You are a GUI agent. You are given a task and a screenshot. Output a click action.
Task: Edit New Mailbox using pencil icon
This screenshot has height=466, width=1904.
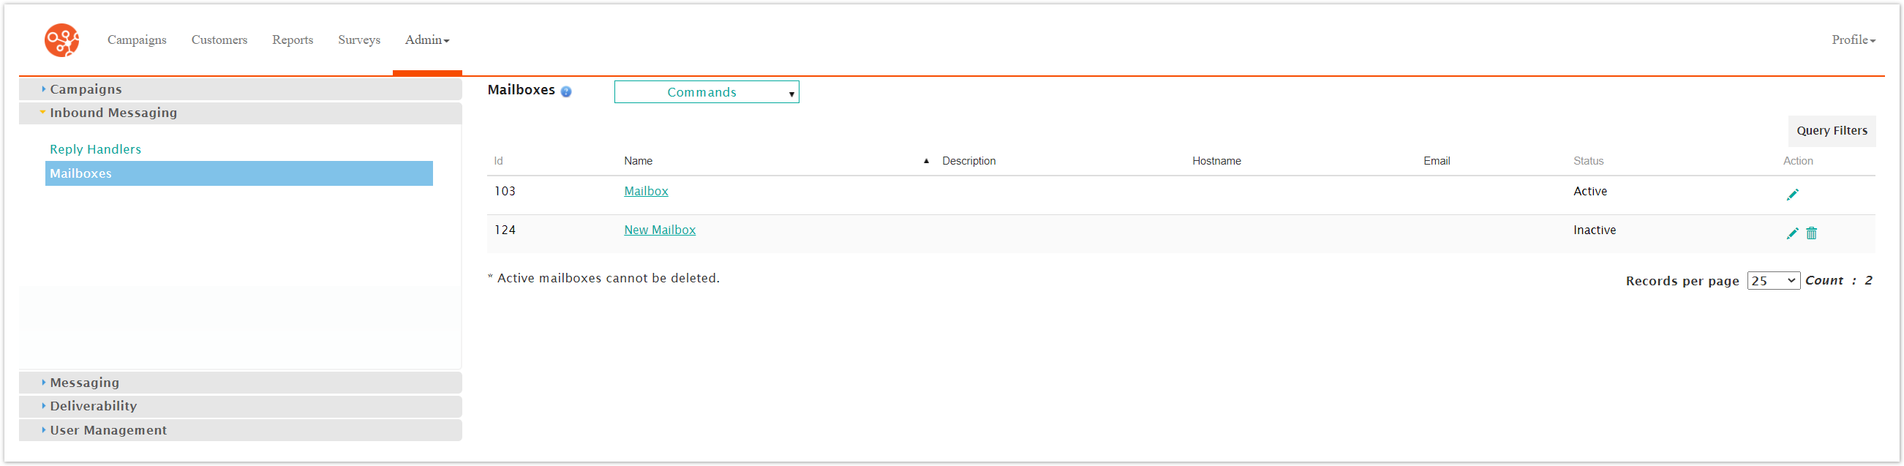(x=1791, y=234)
